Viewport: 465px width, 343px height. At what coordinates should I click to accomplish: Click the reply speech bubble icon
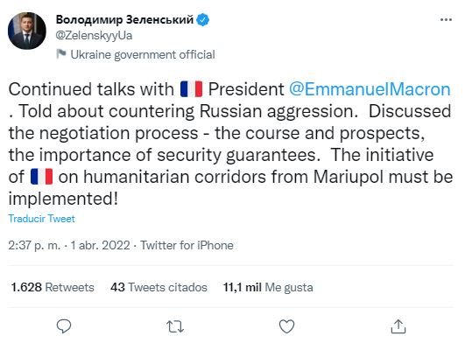tap(64, 326)
